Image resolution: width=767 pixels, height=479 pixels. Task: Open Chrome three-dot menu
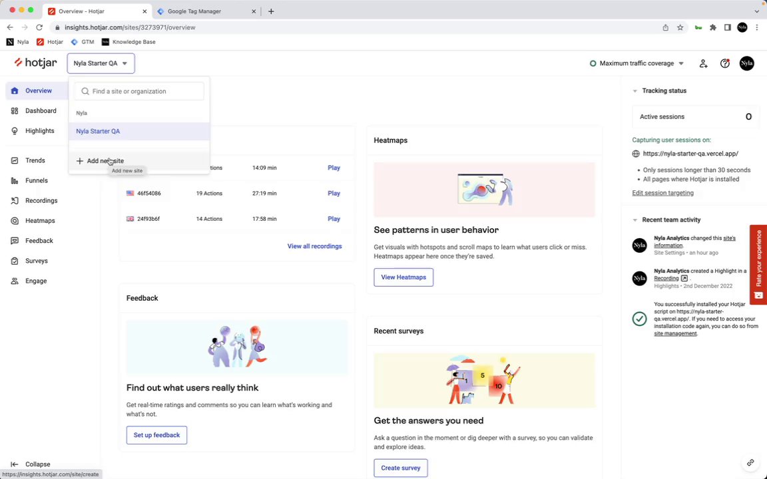[757, 28]
